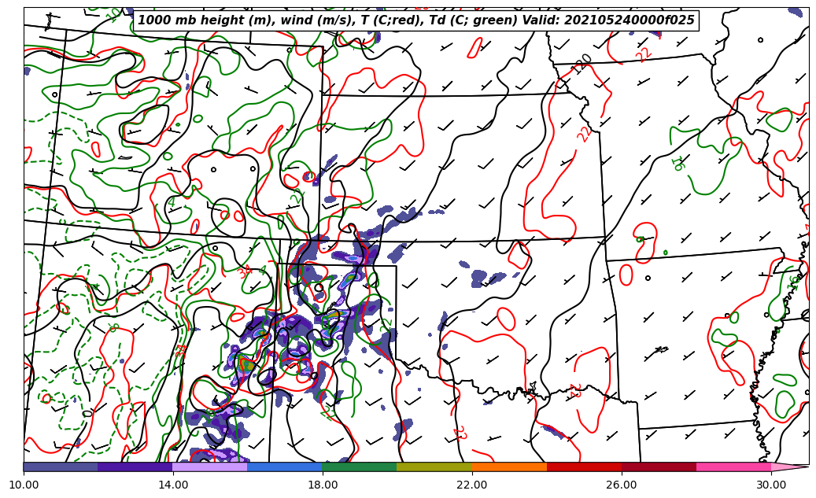The width and height of the screenshot is (816, 498).
Task: Click the 26.00 colorbar tick label
Action: pyautogui.click(x=622, y=485)
